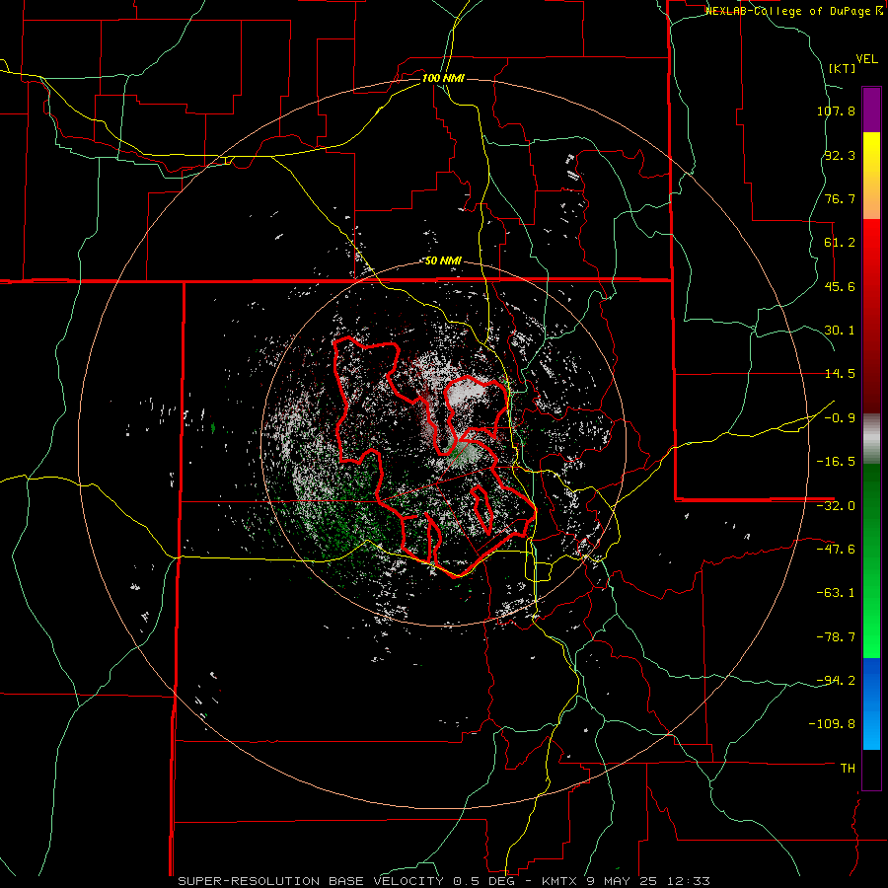888x888 pixels.
Task: Click the '14.5' scale value
Action: (840, 374)
